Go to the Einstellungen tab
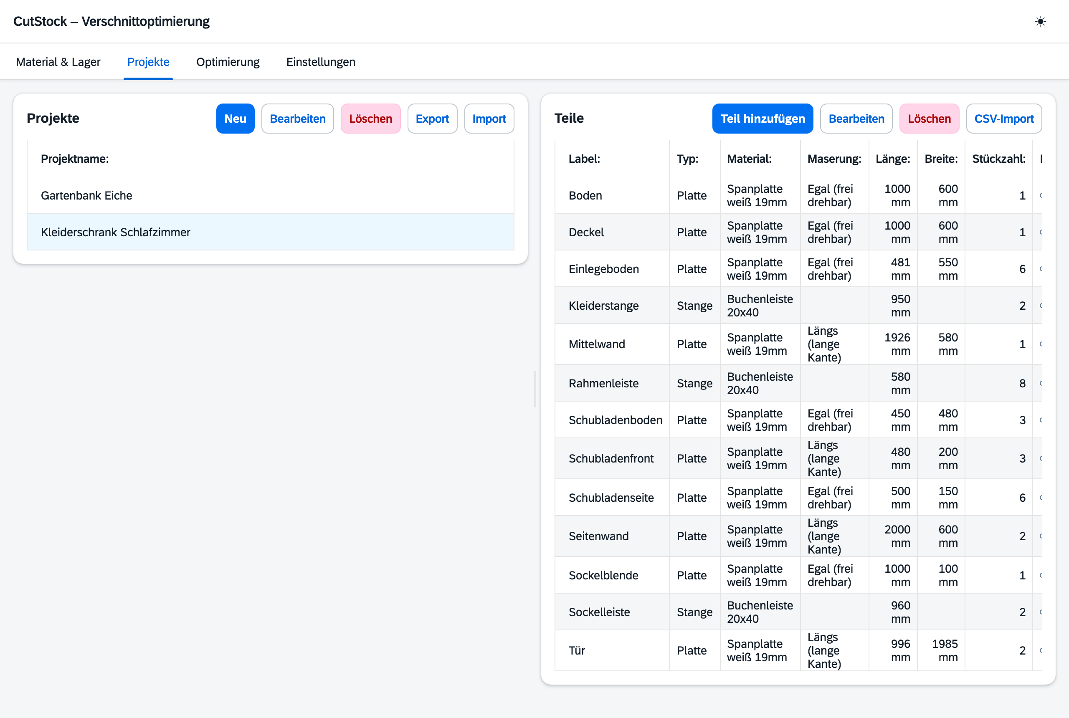The image size is (1069, 718). pos(321,62)
